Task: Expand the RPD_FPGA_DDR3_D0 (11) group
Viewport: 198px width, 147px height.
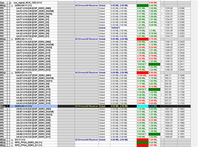Action: 12,143
